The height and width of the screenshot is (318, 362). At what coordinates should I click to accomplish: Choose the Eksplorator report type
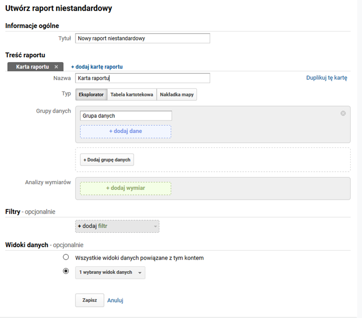91,95
